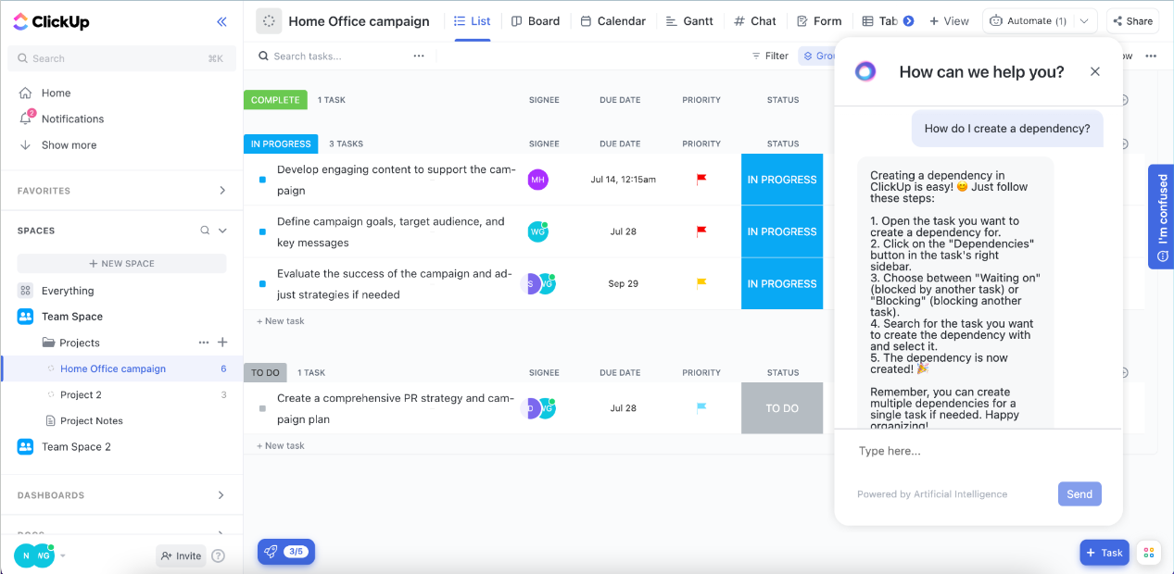Click red priority flag on Develop content task

[x=701, y=180]
